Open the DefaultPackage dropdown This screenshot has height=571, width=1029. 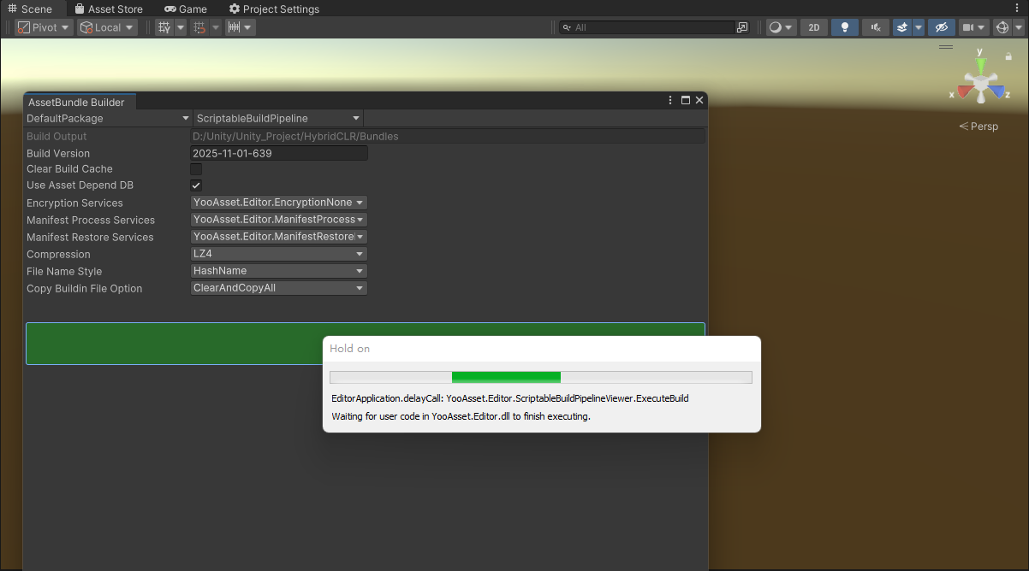click(x=108, y=118)
